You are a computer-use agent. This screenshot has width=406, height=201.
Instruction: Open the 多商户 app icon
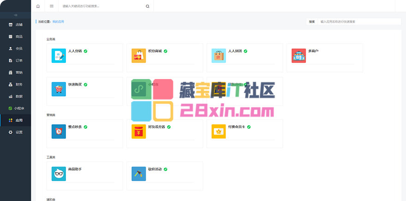[299, 56]
